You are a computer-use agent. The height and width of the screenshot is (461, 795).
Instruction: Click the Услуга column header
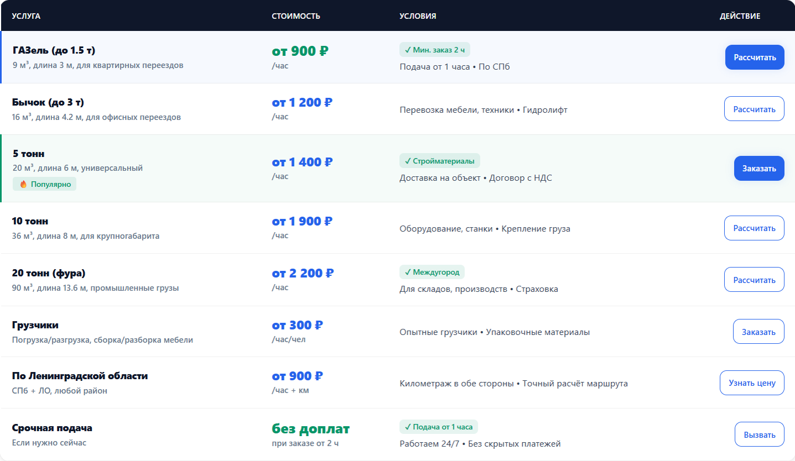(x=26, y=16)
